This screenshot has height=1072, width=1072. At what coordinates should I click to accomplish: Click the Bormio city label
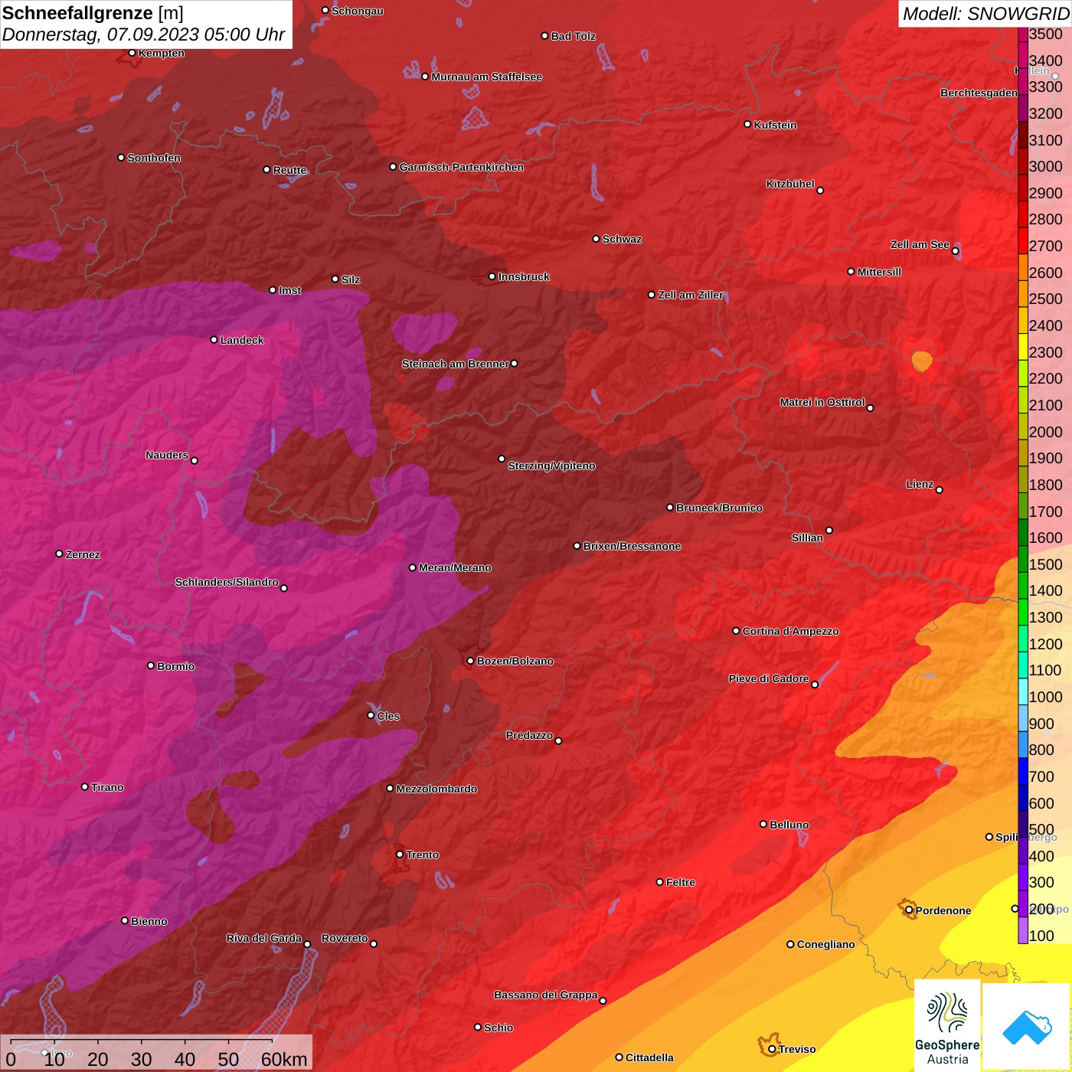click(175, 666)
